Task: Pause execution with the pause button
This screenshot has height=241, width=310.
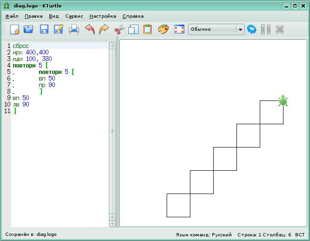Action: (x=266, y=29)
